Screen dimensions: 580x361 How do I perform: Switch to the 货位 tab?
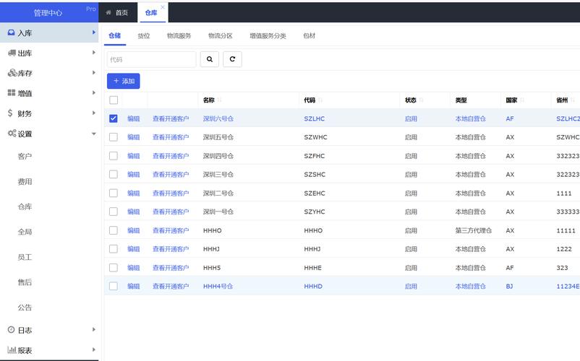(x=144, y=36)
